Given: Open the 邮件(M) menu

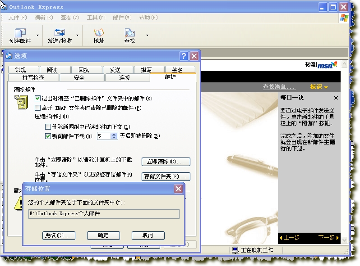Looking at the screenshot, I should [x=122, y=18].
